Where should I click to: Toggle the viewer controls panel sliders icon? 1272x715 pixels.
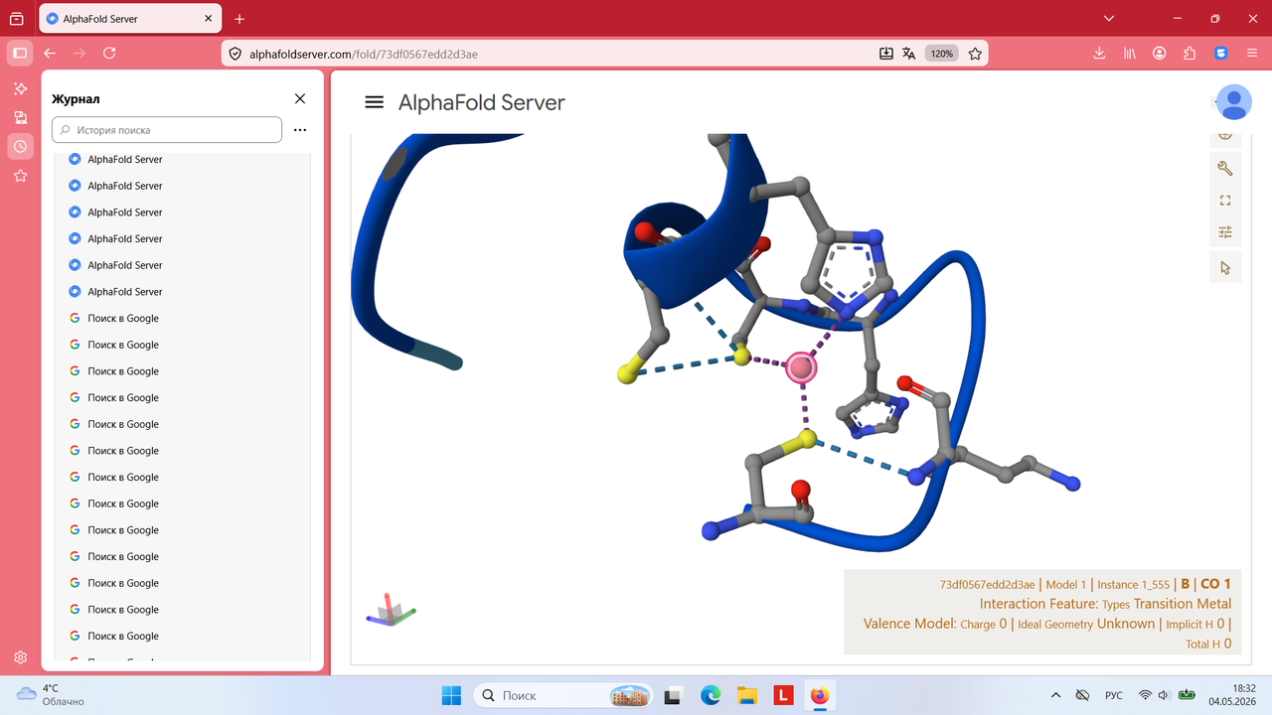point(1225,232)
